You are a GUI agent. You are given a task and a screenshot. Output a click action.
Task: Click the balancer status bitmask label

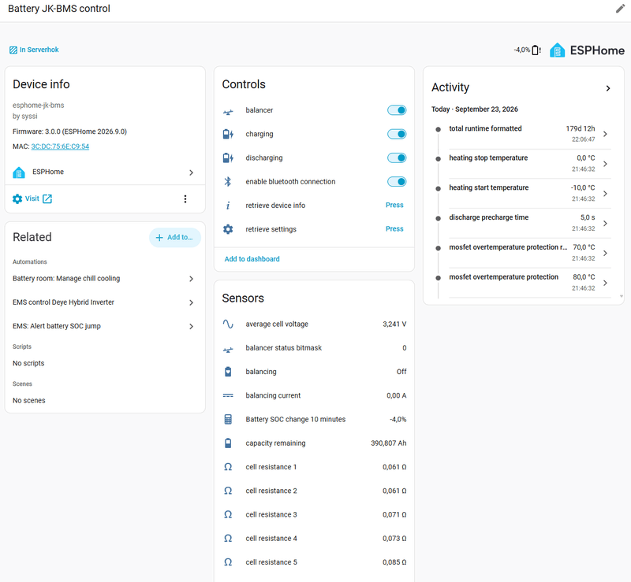[x=284, y=347]
